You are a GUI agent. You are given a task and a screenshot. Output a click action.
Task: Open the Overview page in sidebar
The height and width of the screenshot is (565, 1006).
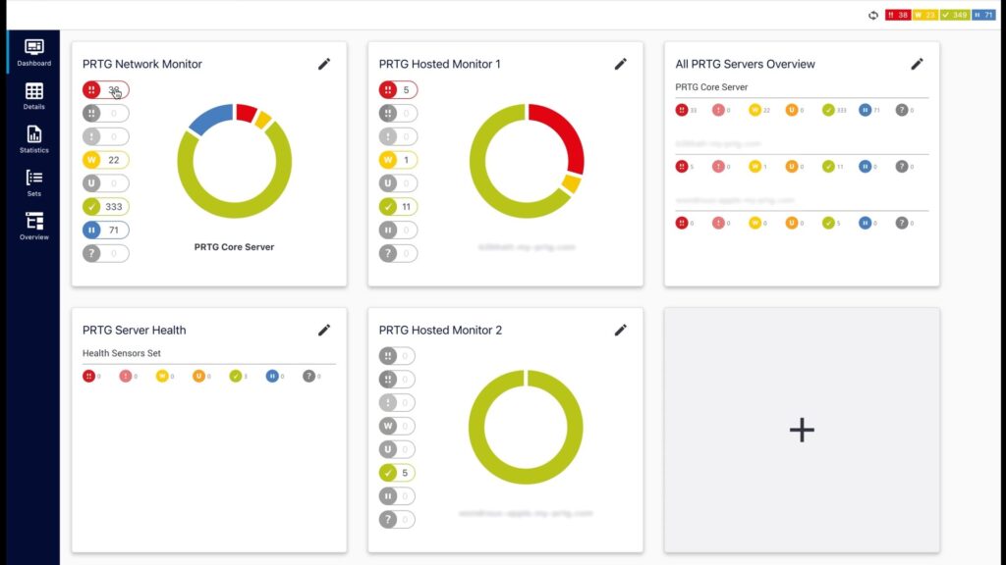coord(33,225)
